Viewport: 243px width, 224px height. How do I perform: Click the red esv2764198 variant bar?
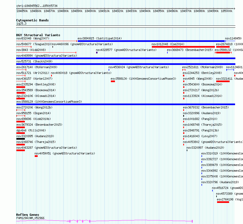pos(223,202)
